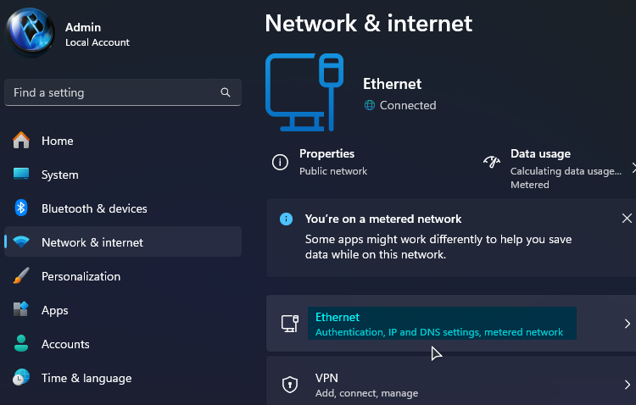Dismiss the metered network notification
This screenshot has height=405, width=636.
(627, 219)
